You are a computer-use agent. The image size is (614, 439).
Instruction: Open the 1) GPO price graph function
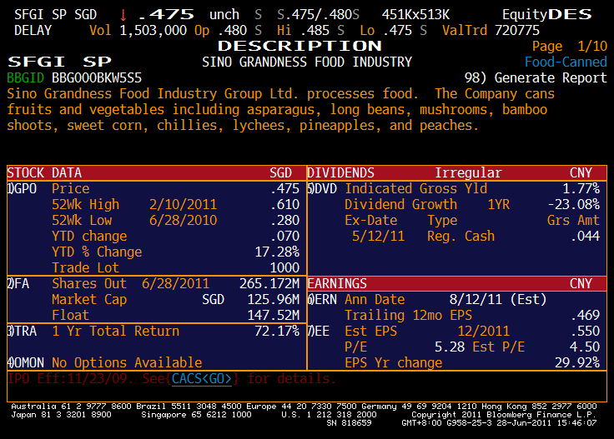pyautogui.click(x=22, y=189)
